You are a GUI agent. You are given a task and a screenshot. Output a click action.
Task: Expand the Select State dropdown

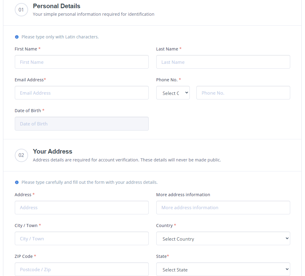click(x=223, y=269)
